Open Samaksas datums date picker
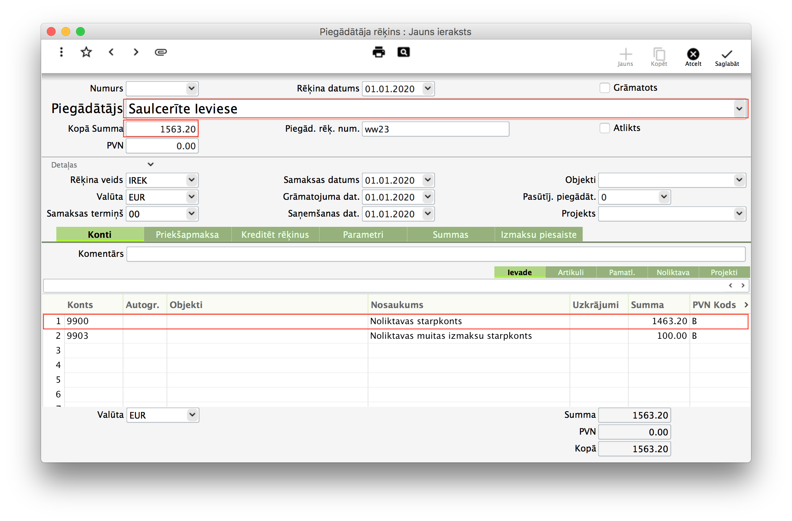 [427, 180]
